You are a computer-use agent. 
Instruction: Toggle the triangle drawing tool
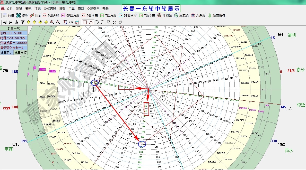[x=91, y=22]
